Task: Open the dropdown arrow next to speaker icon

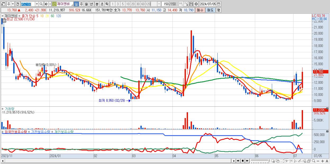Action: 50,4
